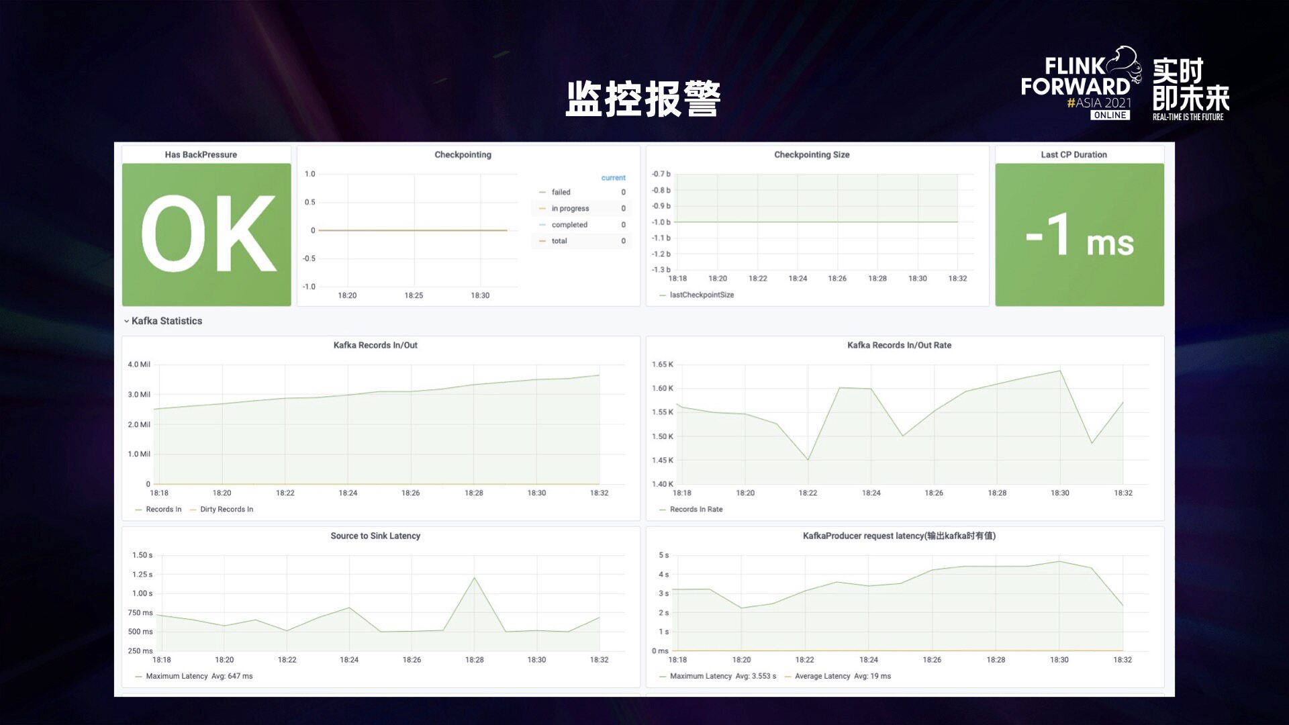Collapse the Kafka Statistics row chevron

tap(126, 322)
